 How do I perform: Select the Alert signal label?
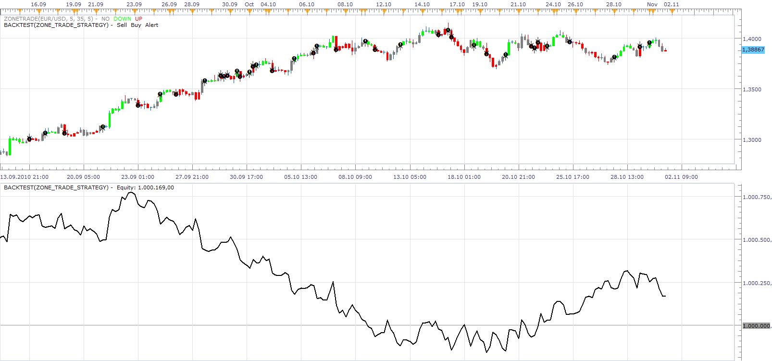(151, 25)
